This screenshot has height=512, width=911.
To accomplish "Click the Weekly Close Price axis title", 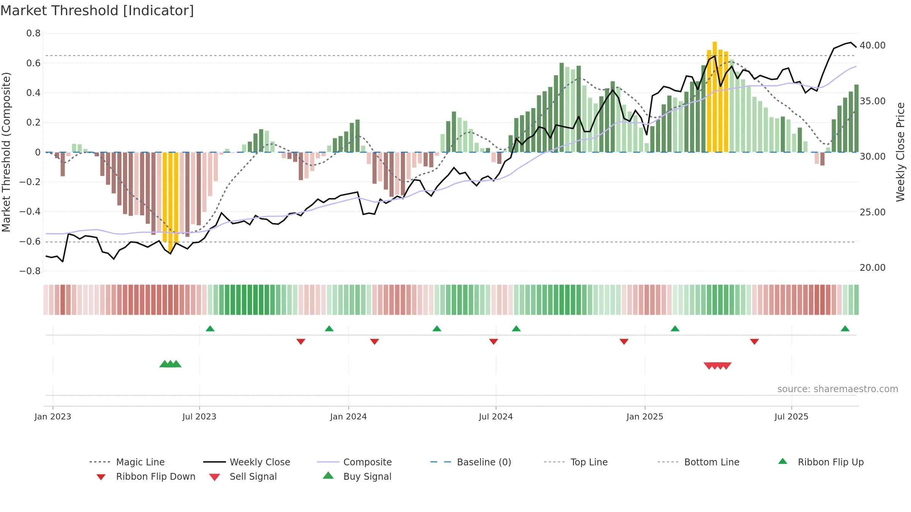I will tap(901, 152).
